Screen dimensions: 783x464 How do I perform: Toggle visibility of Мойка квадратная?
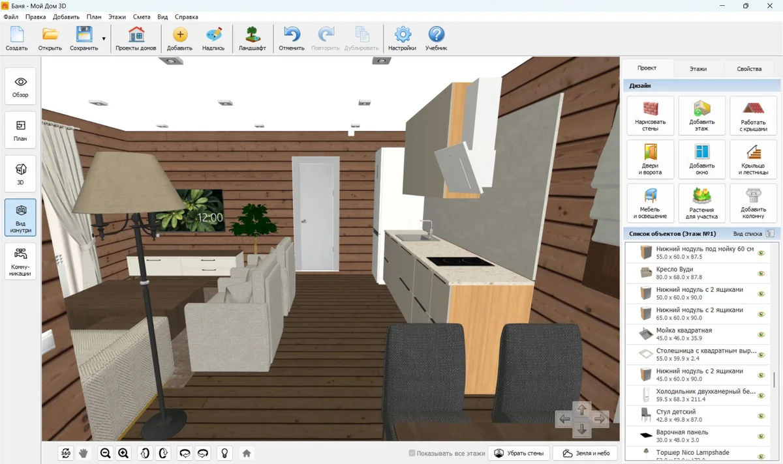coord(761,334)
